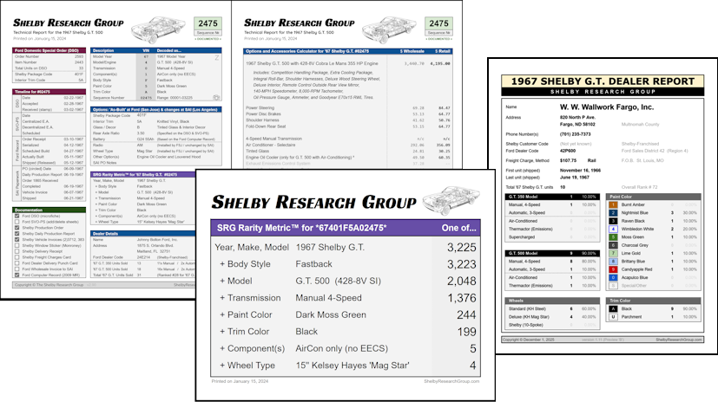Viewport: 718px width, 408px height.
Task: Click the Black trim swatch labeled A
Action: [x=613, y=309]
